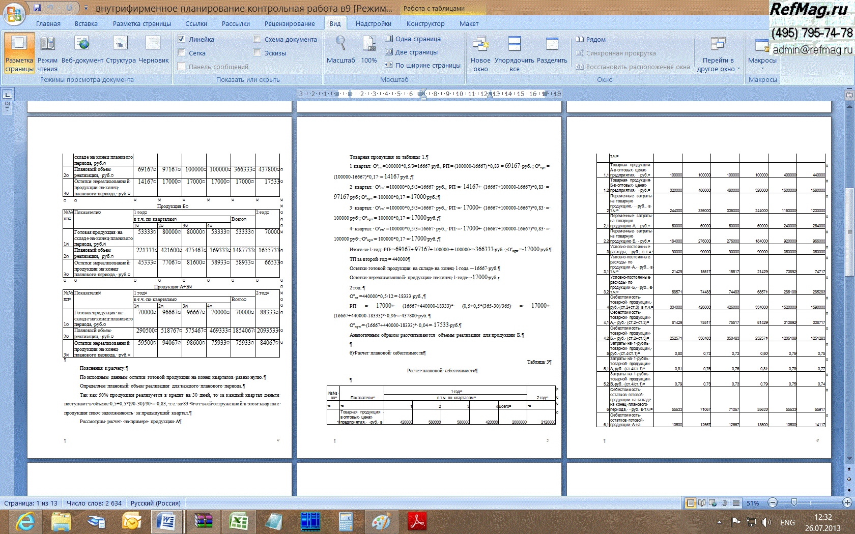Screen dimensions: 855x534
Task: Select Две страницы zoom option
Action: tap(411, 52)
